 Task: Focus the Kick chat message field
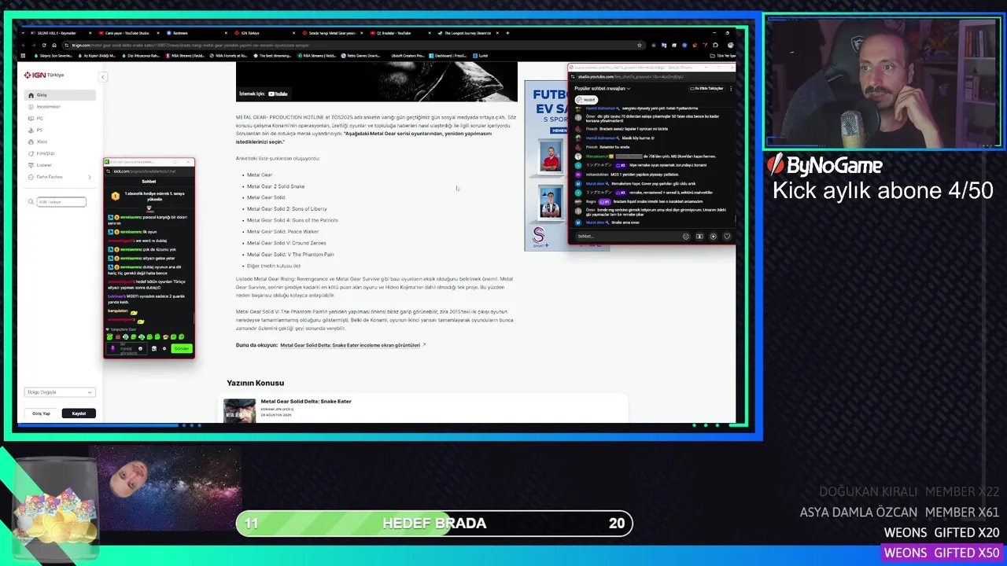click(127, 348)
